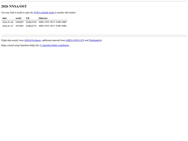This screenshot has height=141, width=188.
Task: Select the ENRGY90 I.D. cell
Action: click(x=31, y=22)
